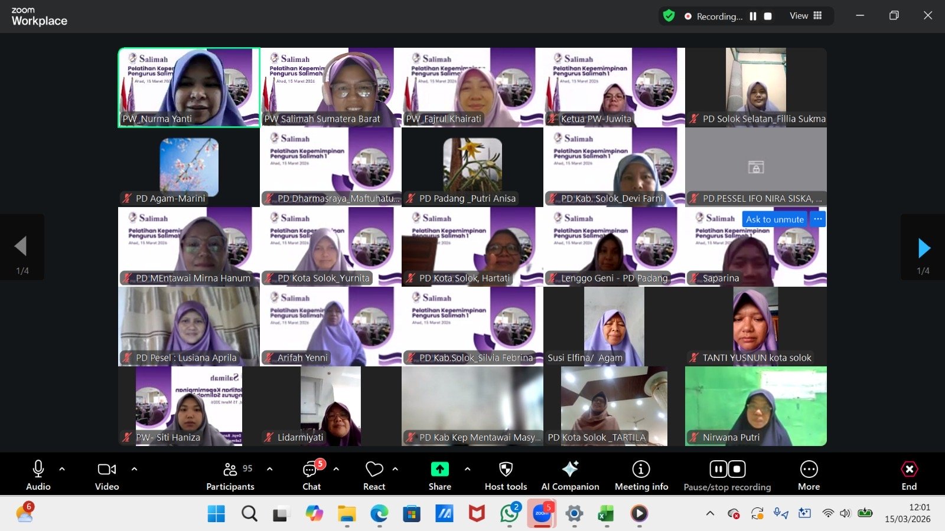Open the Participants panel
945x531 pixels.
(x=230, y=476)
